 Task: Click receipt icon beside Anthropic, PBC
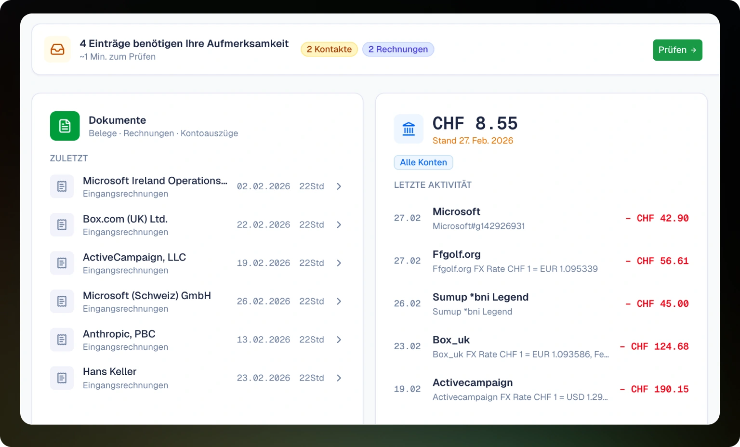(x=62, y=340)
